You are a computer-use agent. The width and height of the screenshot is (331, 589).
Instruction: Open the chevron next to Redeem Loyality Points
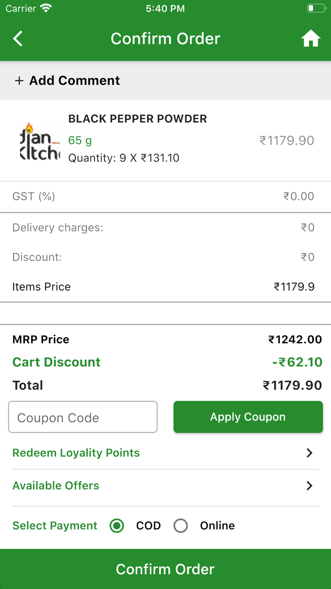pyautogui.click(x=310, y=453)
